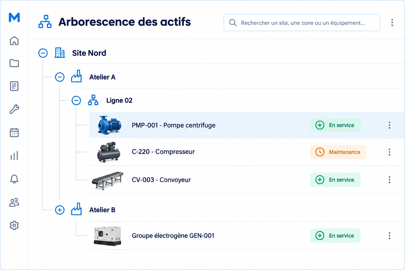
Task: Open three-dot menu for C-220 Compresseur
Action: (x=389, y=152)
